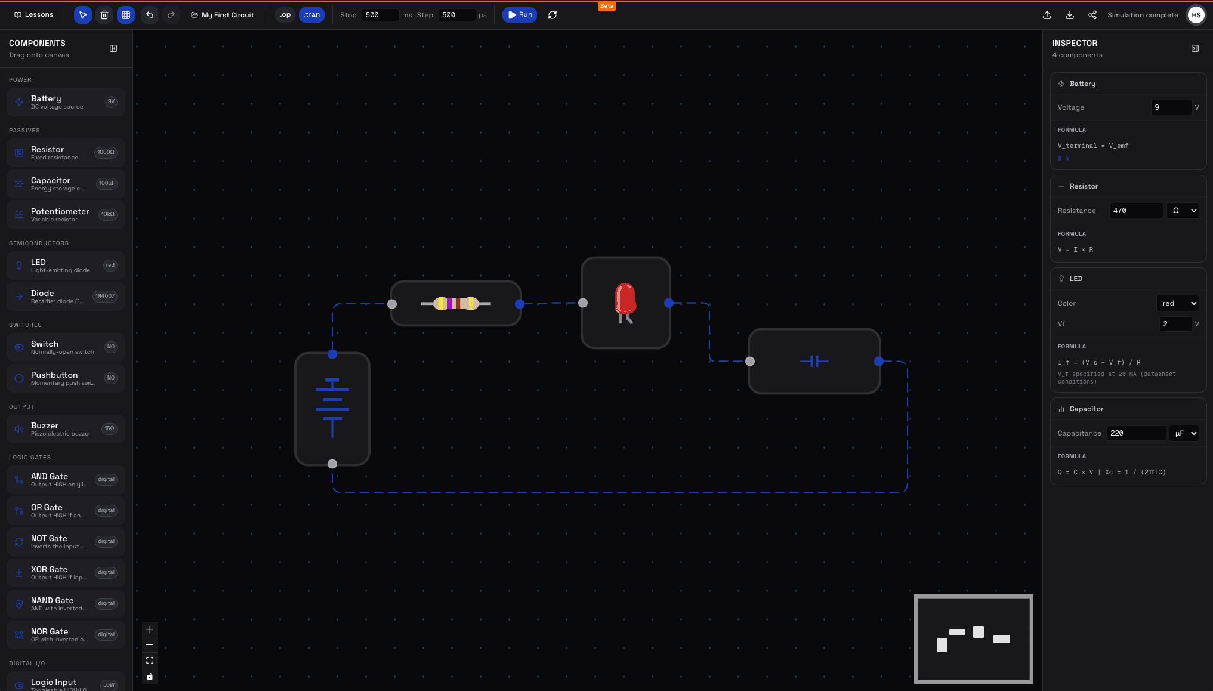Open the LED Color dropdown
The width and height of the screenshot is (1213, 691).
1177,303
